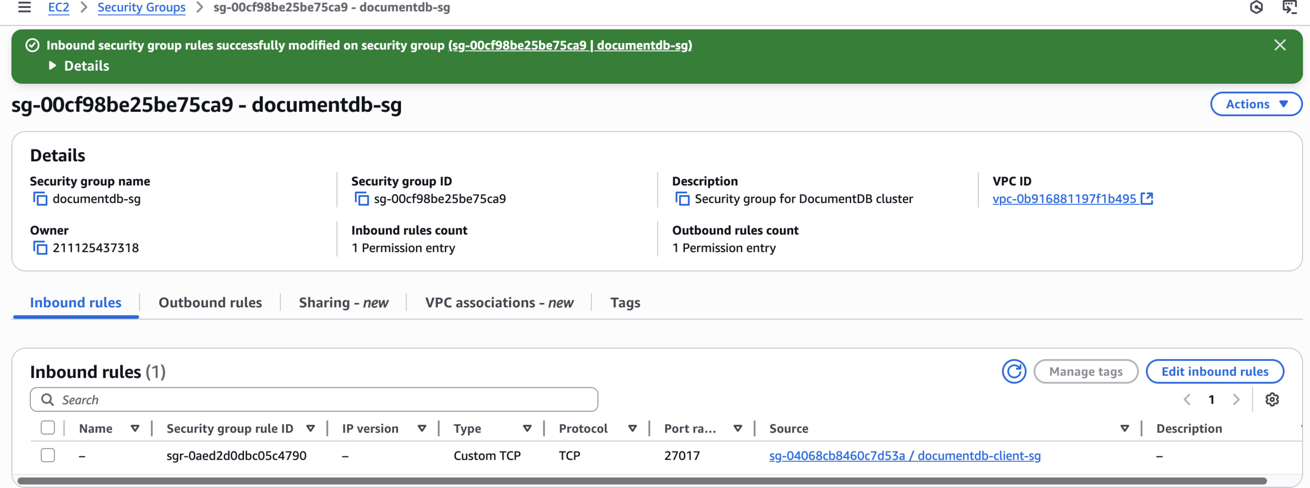Copy the security group name documentdb-sg
Screen dimensions: 1310x488
(x=40, y=199)
